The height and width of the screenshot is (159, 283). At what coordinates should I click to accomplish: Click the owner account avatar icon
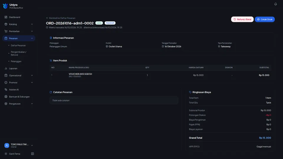[x=7, y=145]
